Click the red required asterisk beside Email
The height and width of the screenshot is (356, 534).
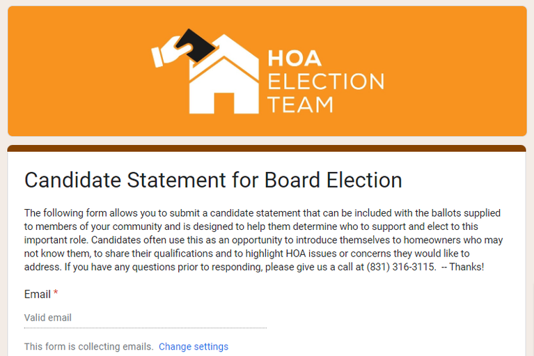[56, 293]
